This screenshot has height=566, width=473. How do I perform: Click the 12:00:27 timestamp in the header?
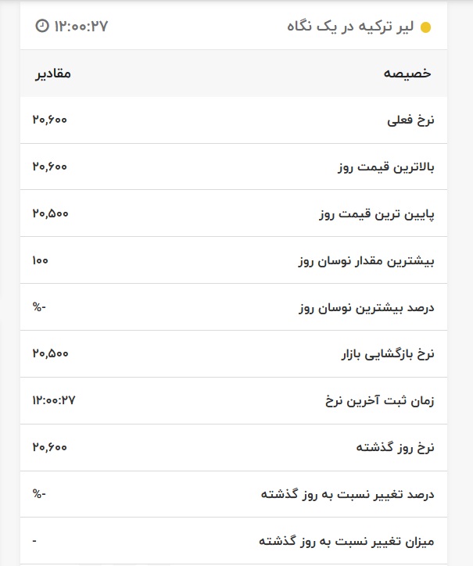click(x=81, y=26)
